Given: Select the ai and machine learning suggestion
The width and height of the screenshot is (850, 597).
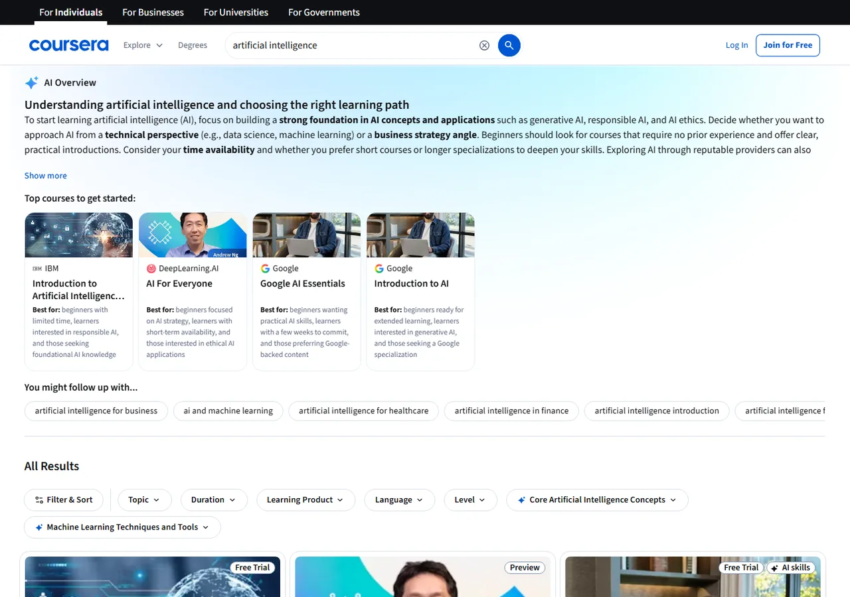Looking at the screenshot, I should [228, 411].
